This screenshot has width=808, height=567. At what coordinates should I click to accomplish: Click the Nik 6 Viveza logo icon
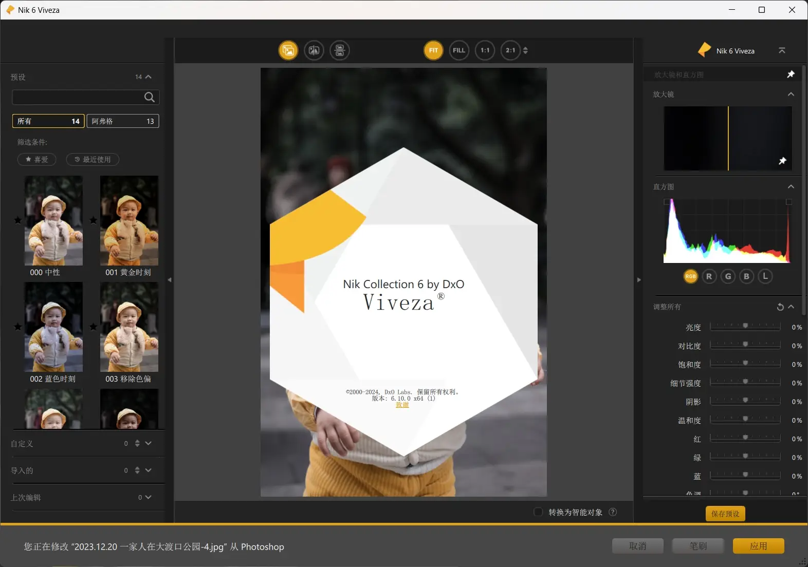click(x=705, y=50)
